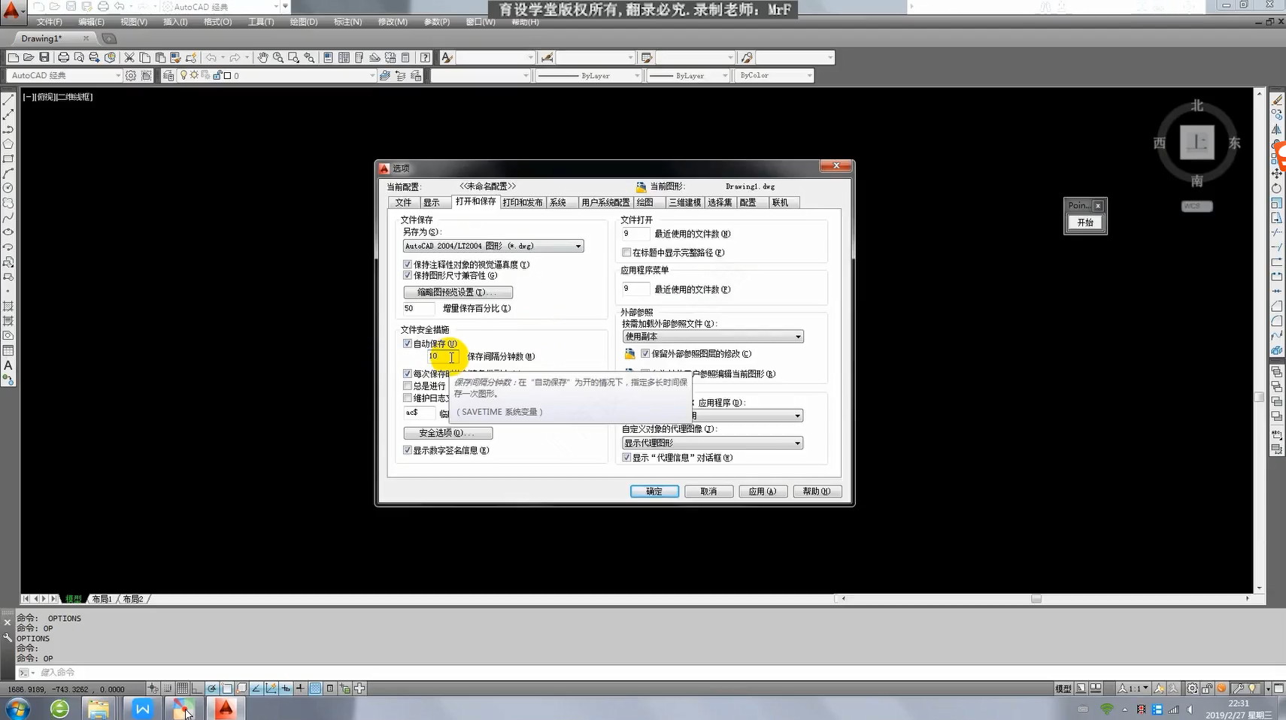This screenshot has height=720, width=1286.
Task: Open the 工具(T) menu
Action: coord(261,22)
